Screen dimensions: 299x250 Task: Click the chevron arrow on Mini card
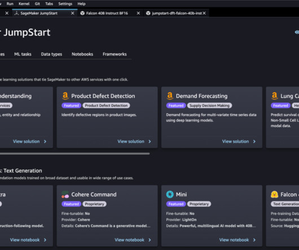click(254, 240)
